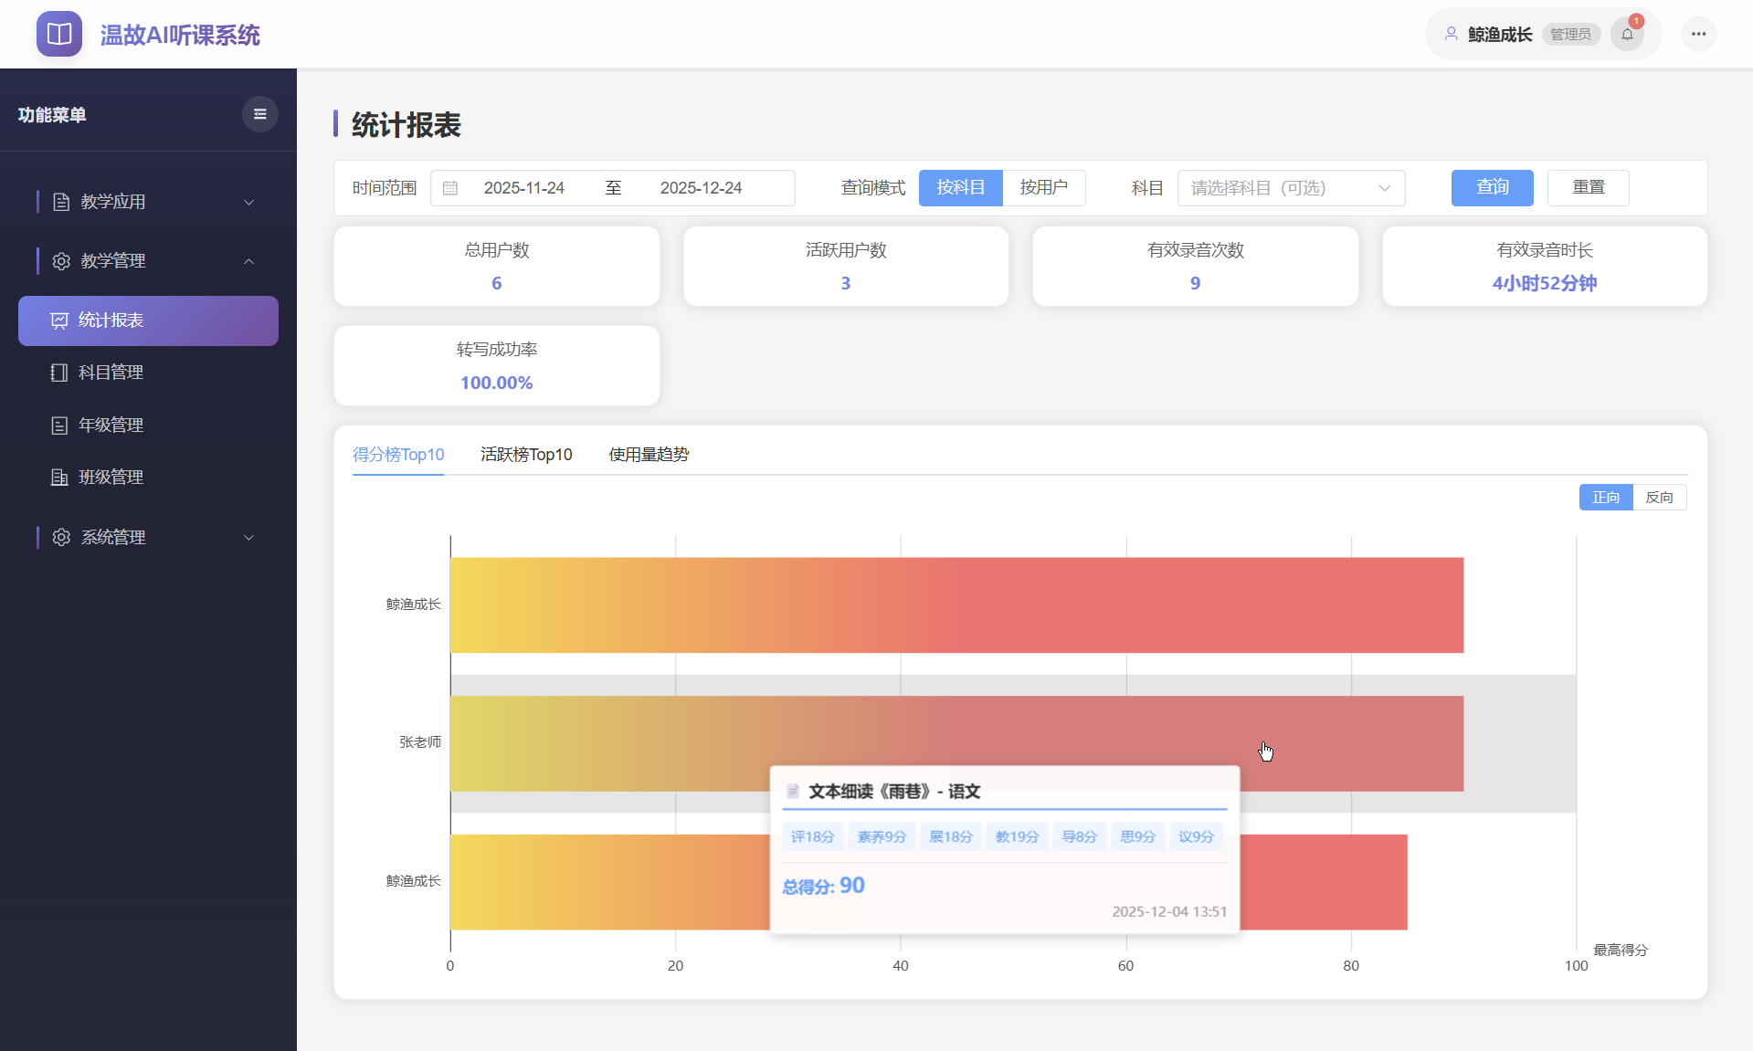Collapse the sidebar with the hamburger icon
This screenshot has width=1753, height=1051.
tap(259, 113)
